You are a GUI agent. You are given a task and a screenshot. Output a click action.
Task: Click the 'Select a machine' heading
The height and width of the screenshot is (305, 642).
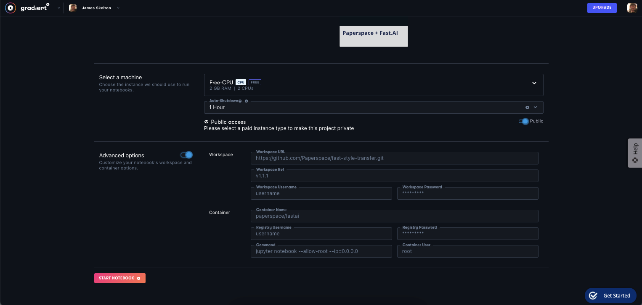pos(120,77)
